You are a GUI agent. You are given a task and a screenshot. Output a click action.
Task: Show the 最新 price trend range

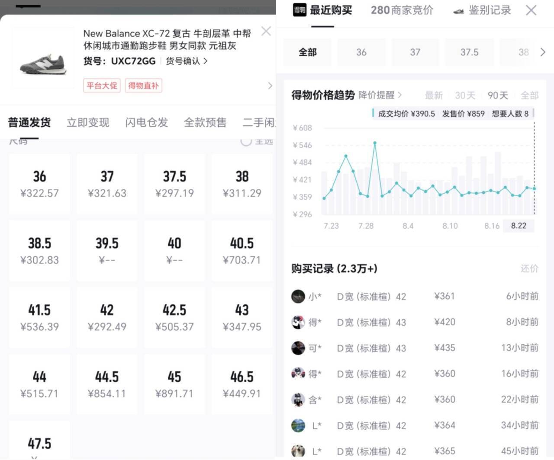point(434,95)
